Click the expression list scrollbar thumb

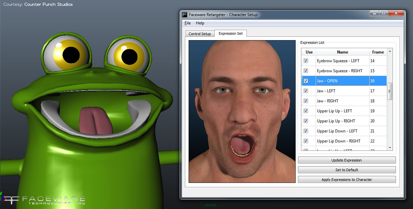[390, 91]
